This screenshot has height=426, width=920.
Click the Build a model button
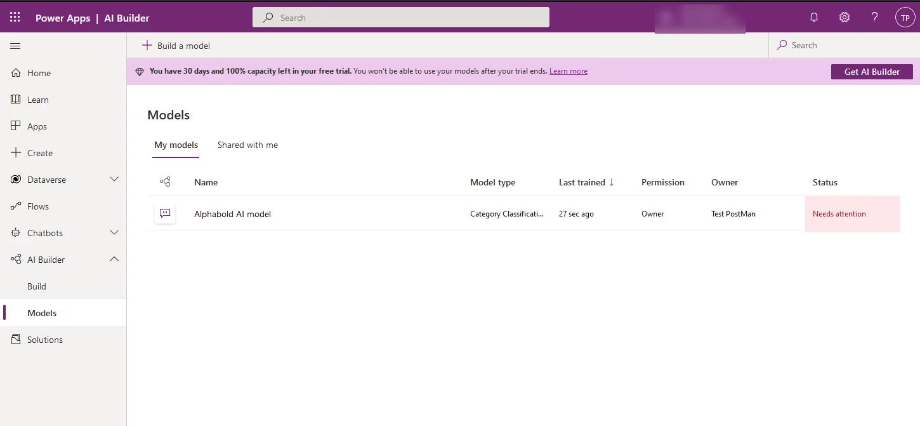tap(176, 45)
